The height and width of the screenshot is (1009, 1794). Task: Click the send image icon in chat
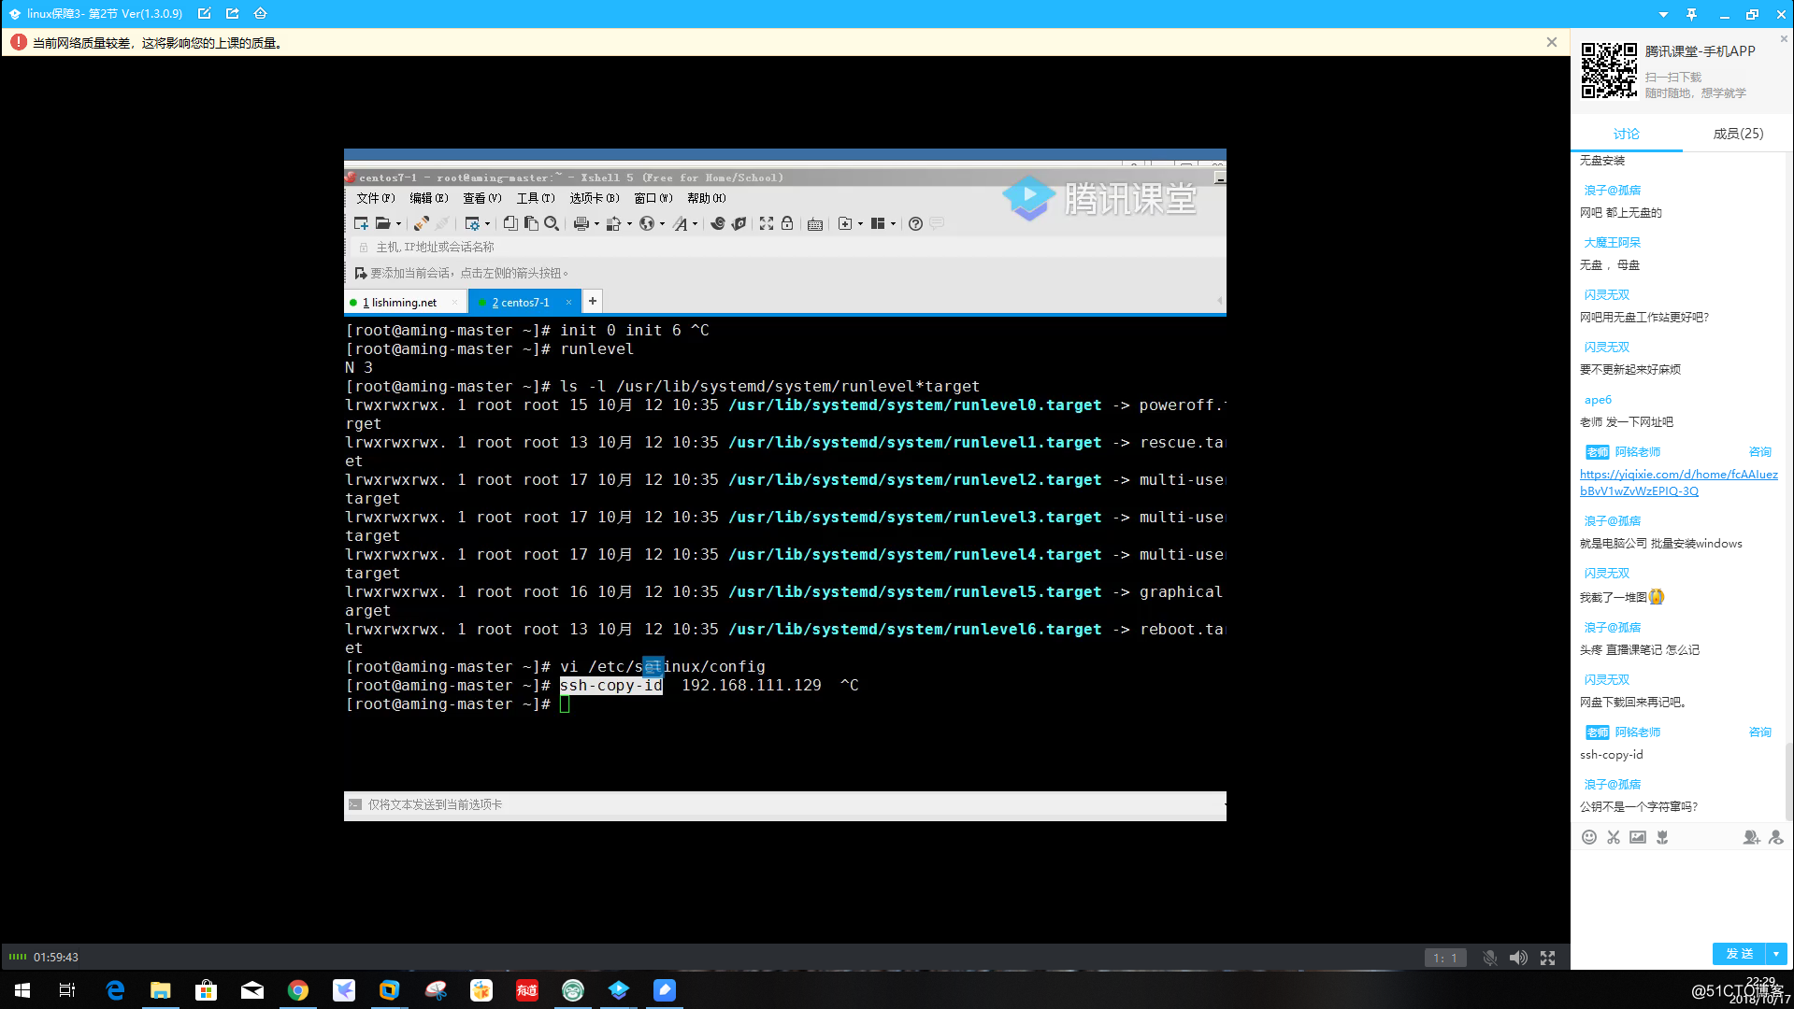(1638, 837)
